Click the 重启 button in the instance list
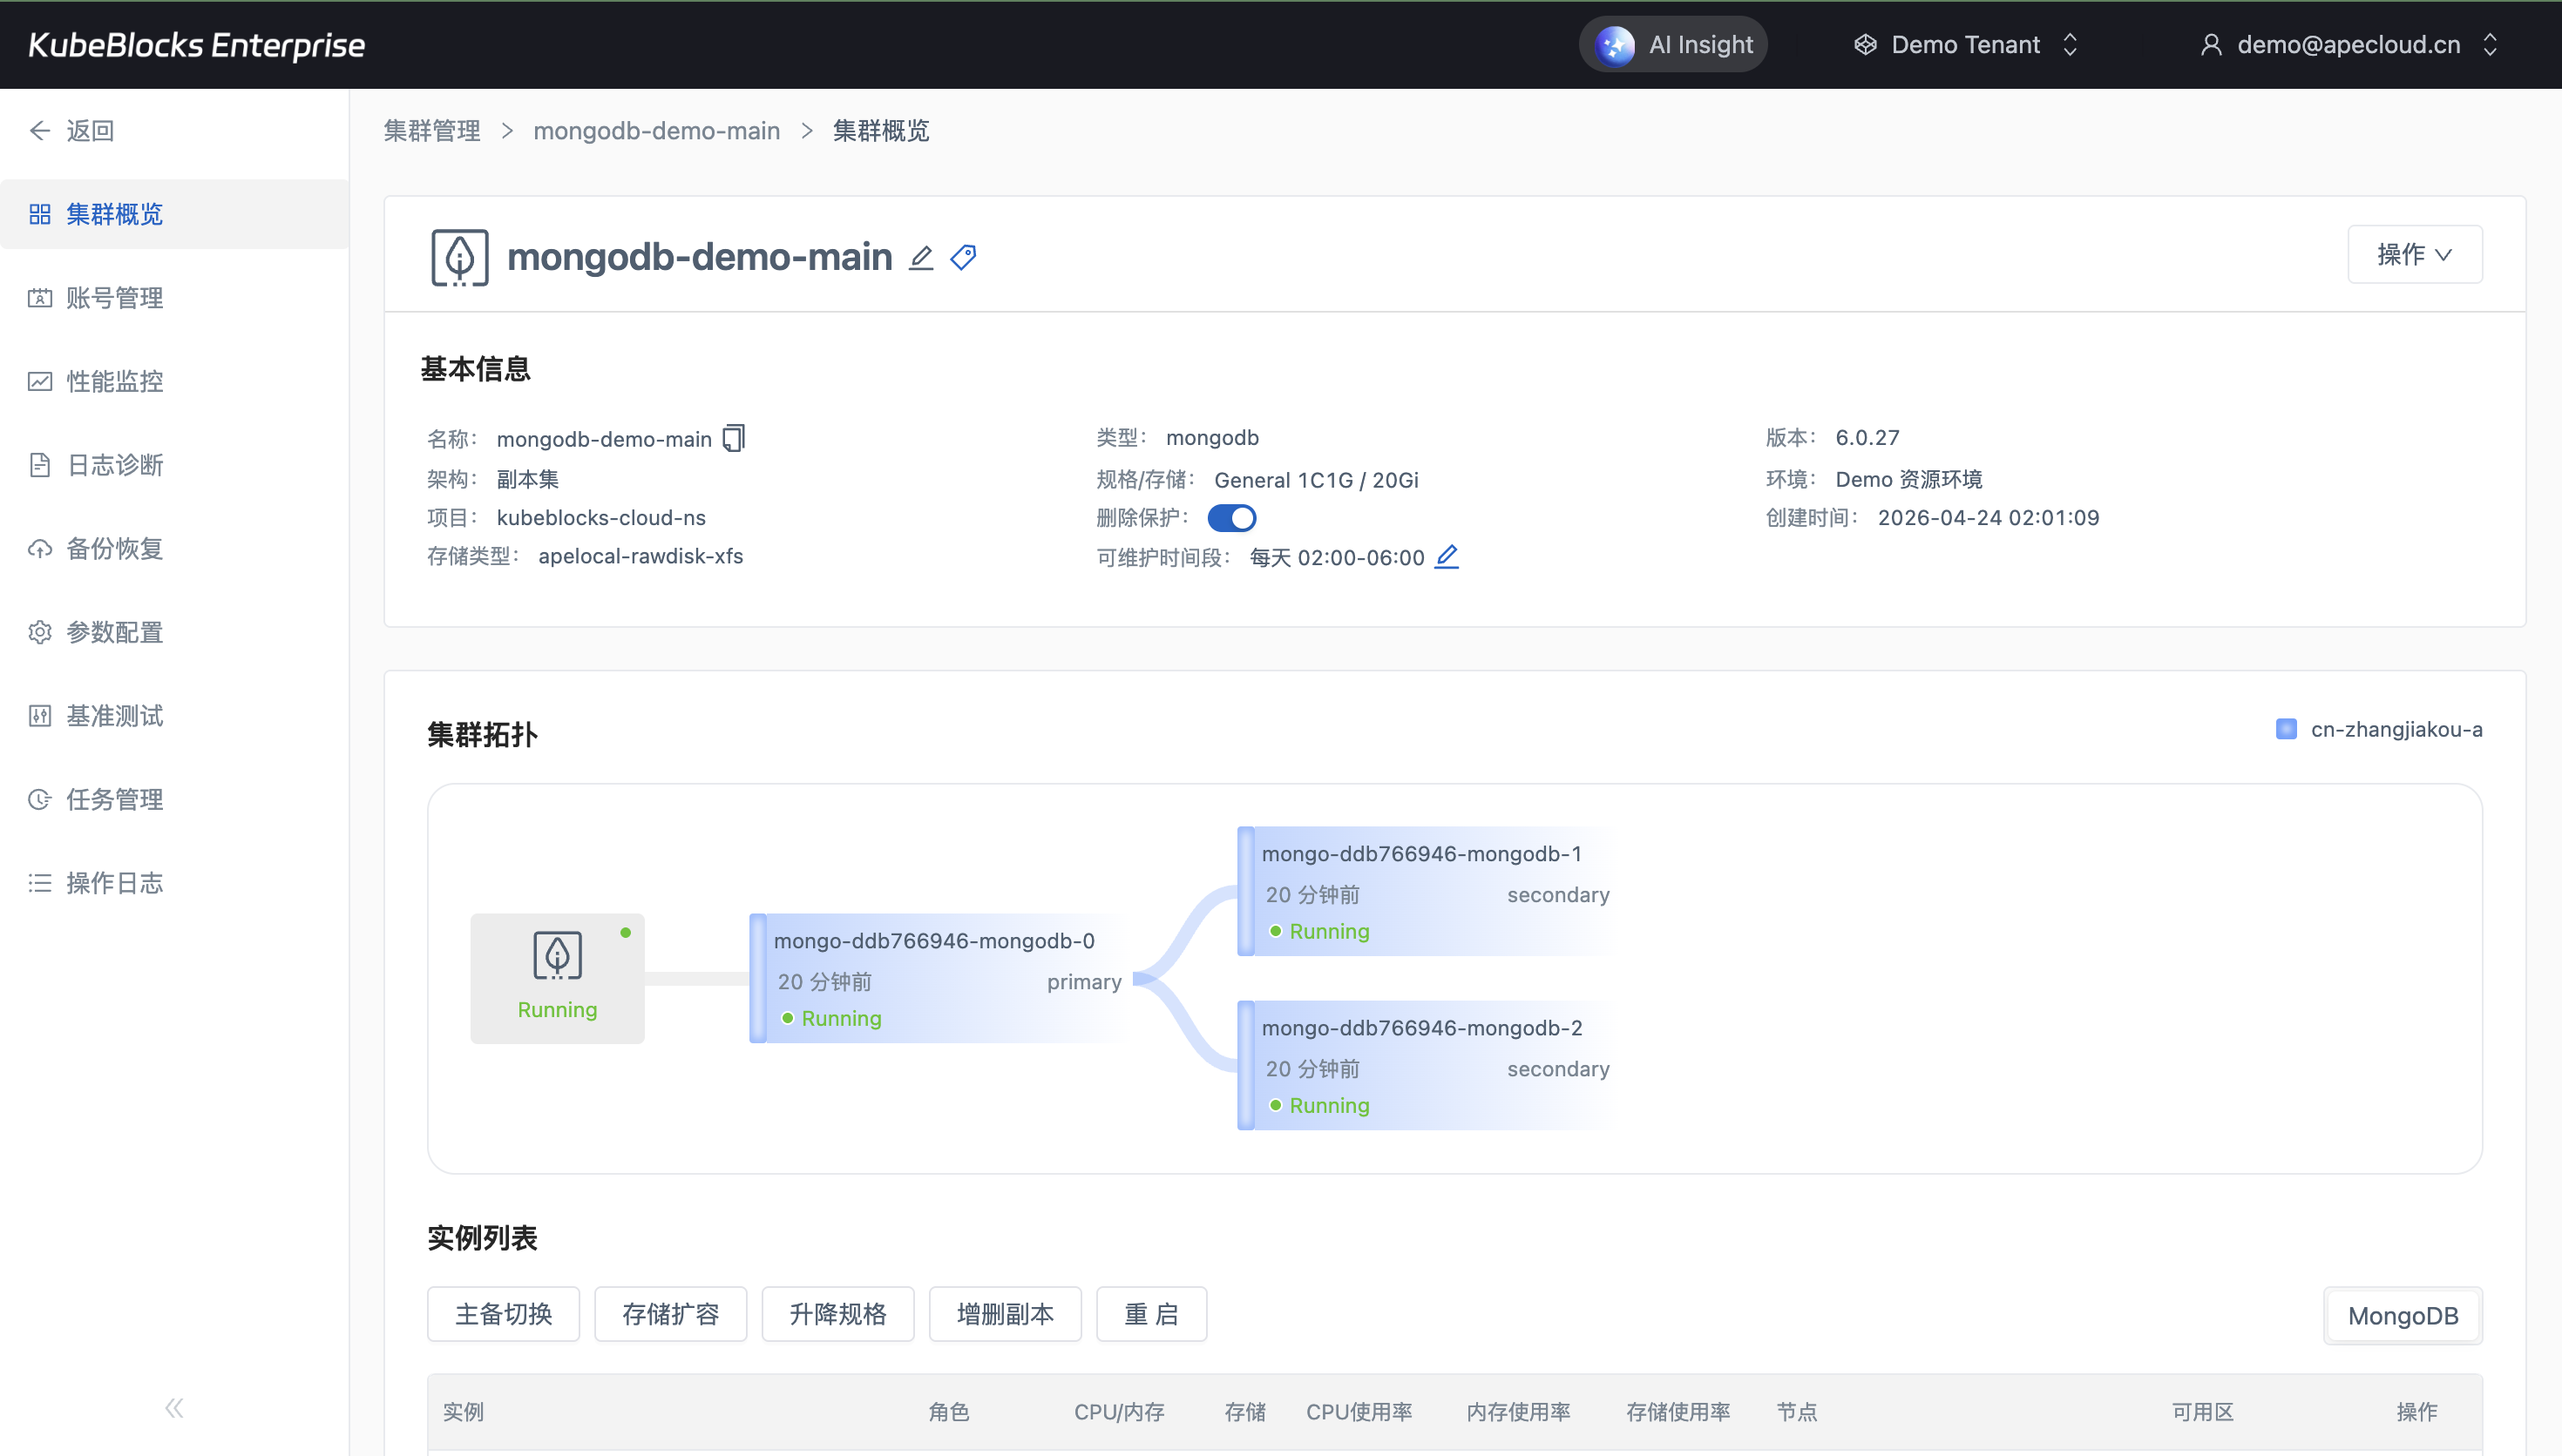The image size is (2562, 1456). pos(1150,1314)
